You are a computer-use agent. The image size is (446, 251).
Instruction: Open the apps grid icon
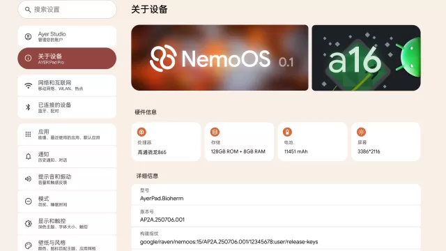point(28,135)
